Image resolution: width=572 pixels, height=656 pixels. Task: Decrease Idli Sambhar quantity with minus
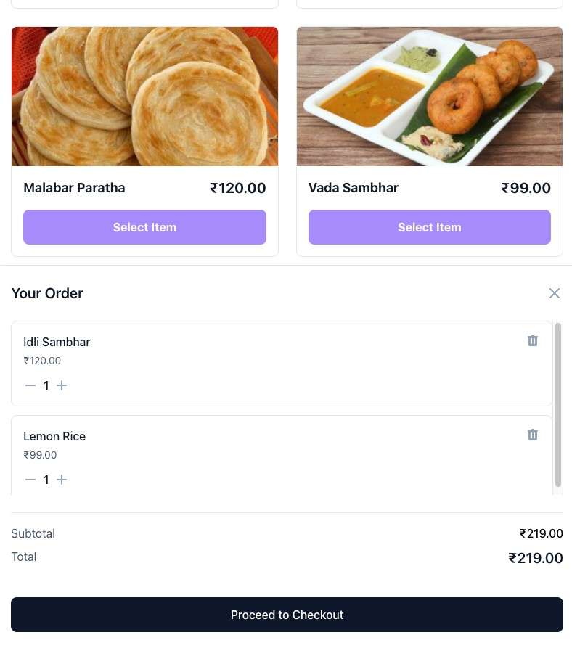point(30,385)
